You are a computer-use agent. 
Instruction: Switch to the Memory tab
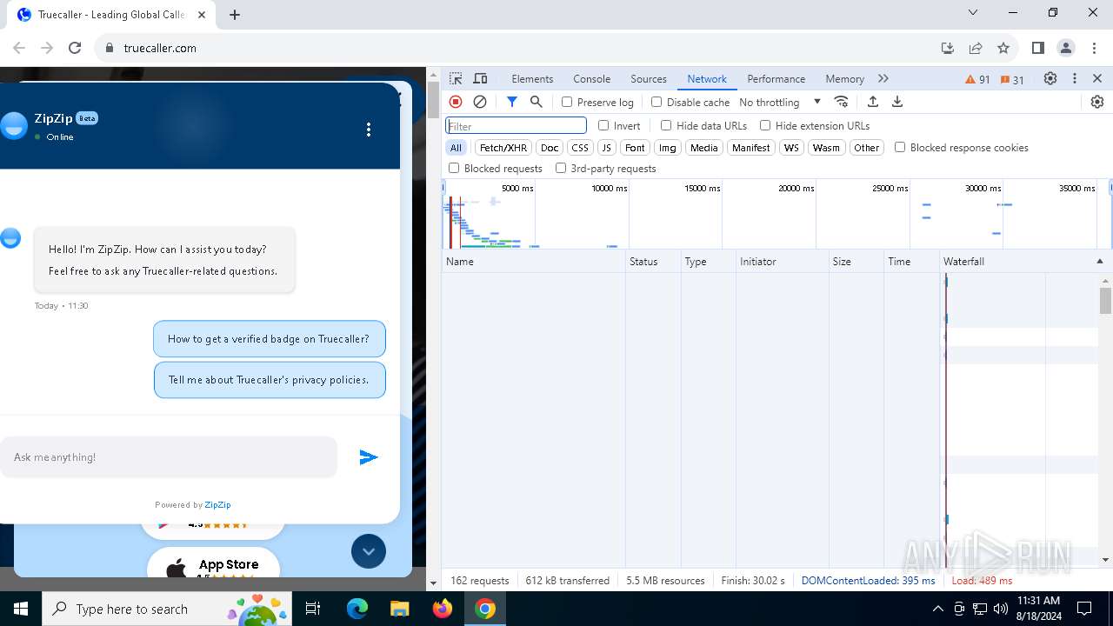(844, 78)
